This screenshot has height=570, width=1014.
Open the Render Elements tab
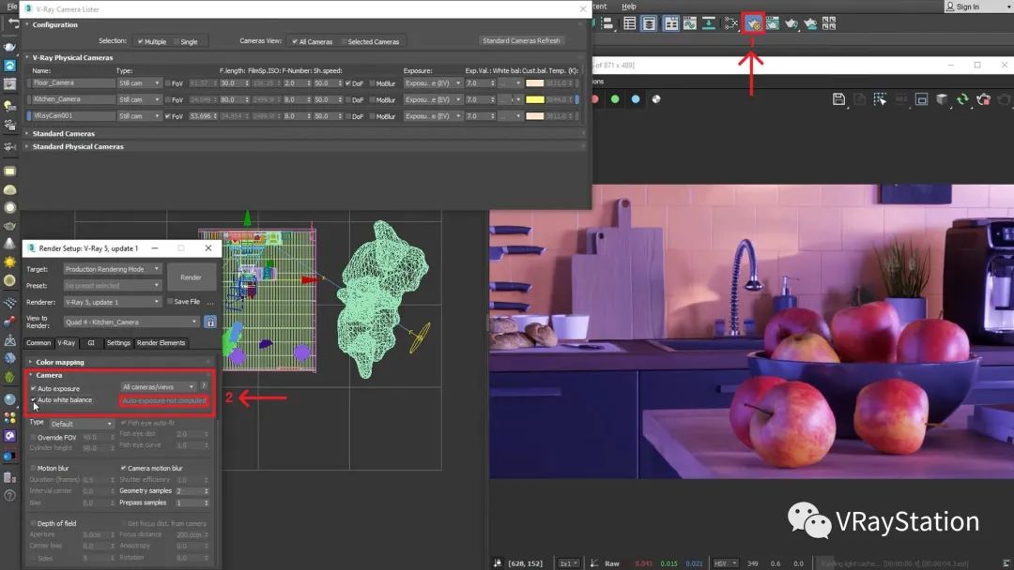click(x=161, y=343)
